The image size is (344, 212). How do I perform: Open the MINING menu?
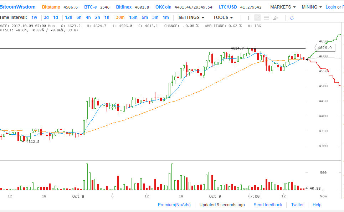click(312, 7)
